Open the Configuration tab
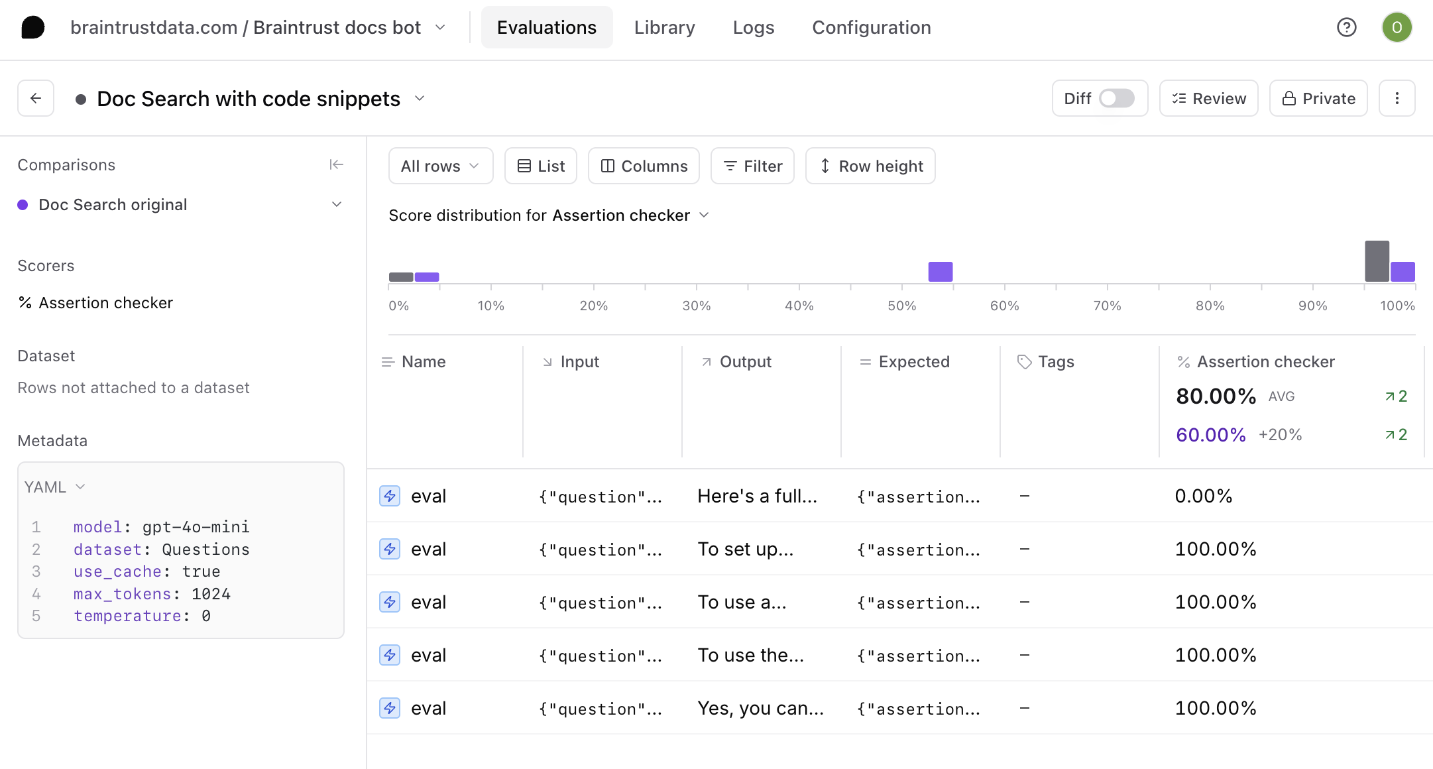The image size is (1433, 769). pyautogui.click(x=871, y=27)
